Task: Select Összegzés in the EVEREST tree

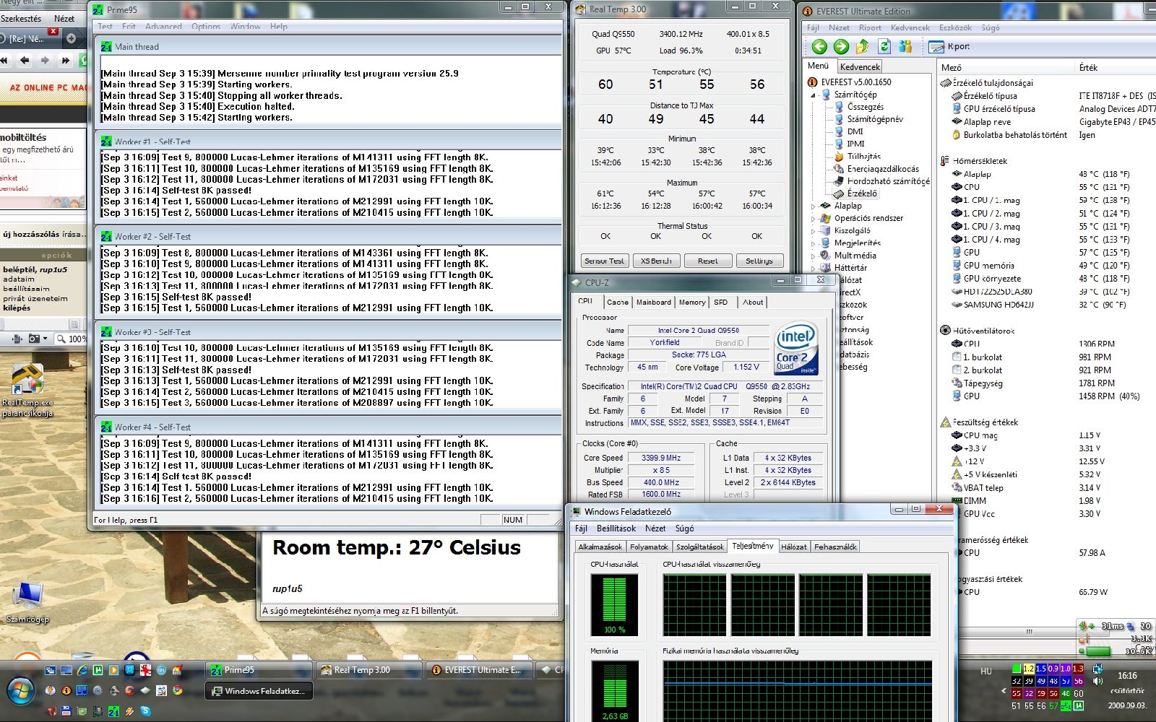Action: pyautogui.click(x=866, y=107)
